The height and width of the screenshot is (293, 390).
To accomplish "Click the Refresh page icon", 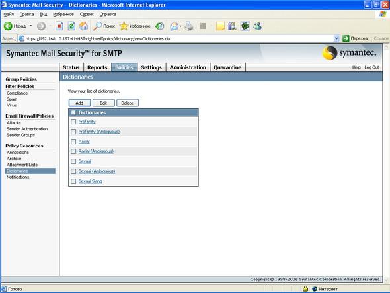I will pos(71,26).
